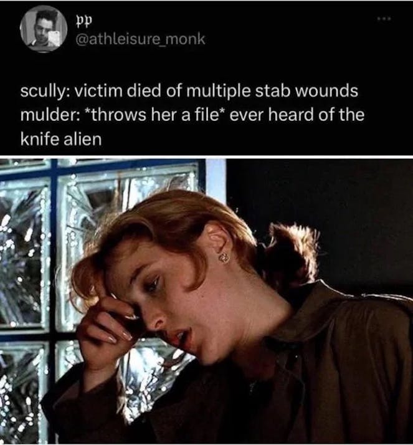Click the tweet line starting with "mulder:"
Image resolution: width=413 pixels, height=445 pixels.
(192, 115)
